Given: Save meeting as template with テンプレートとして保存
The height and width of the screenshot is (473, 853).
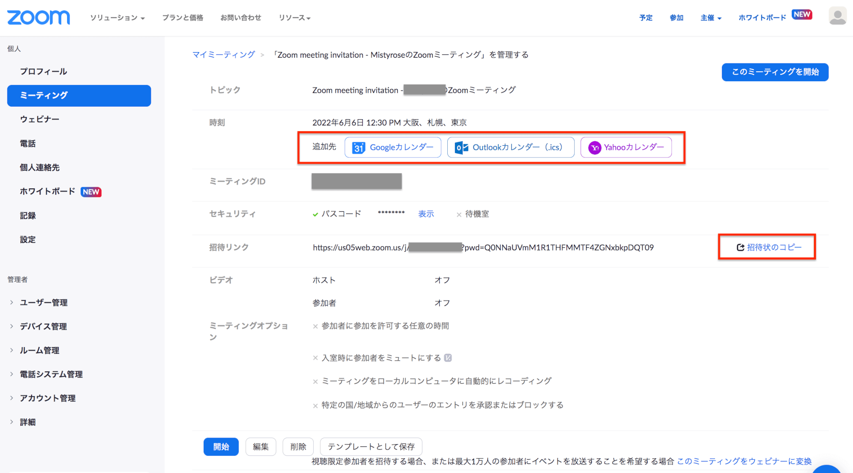Looking at the screenshot, I should pos(371,446).
